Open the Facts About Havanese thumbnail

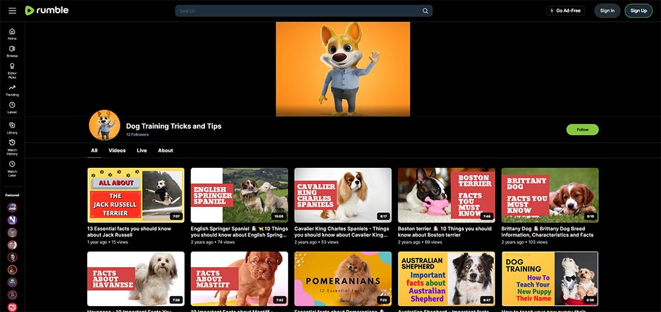[x=136, y=279]
